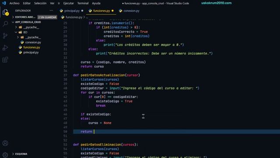This screenshot has height=158, width=280.
Task: Open the Extensions view icon
Action: (5, 60)
